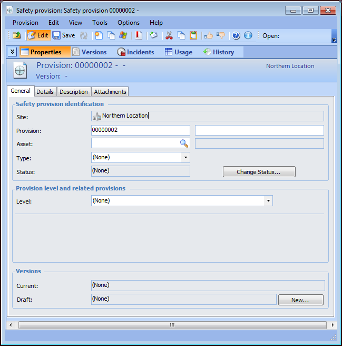
Task: Search assets with the magnifier icon
Action: [184, 143]
